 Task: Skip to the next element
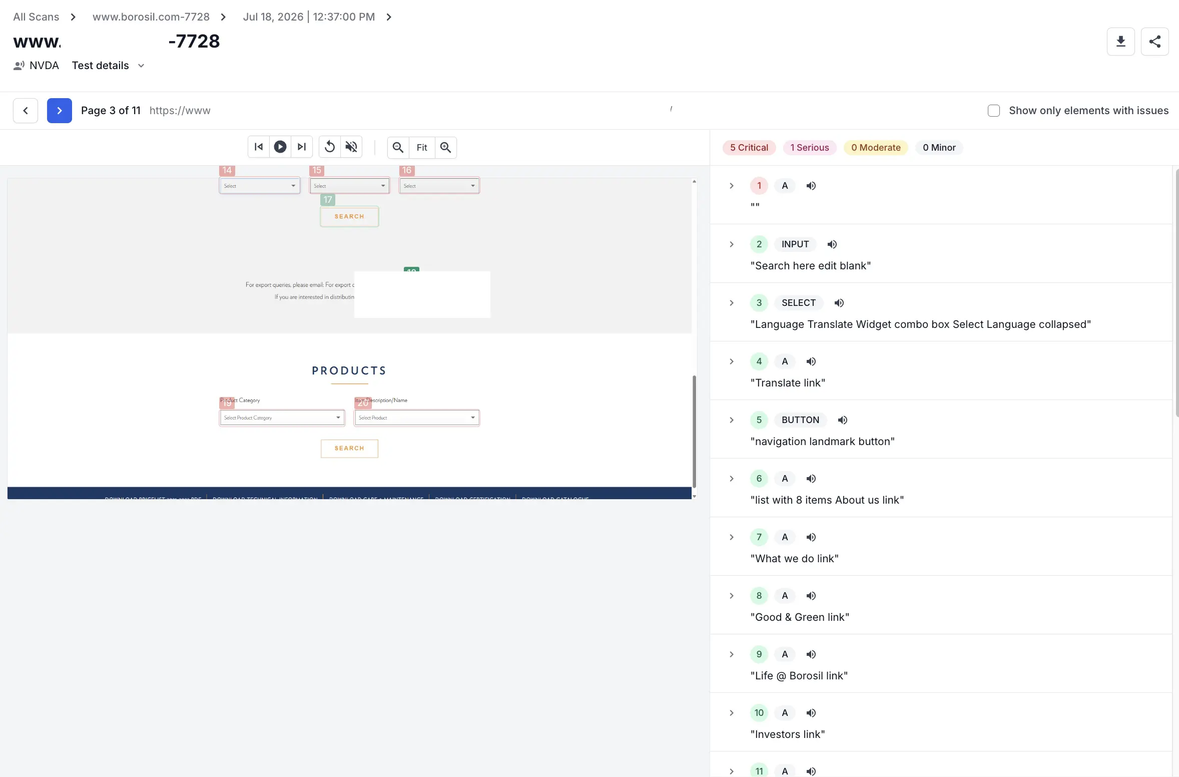click(x=302, y=147)
